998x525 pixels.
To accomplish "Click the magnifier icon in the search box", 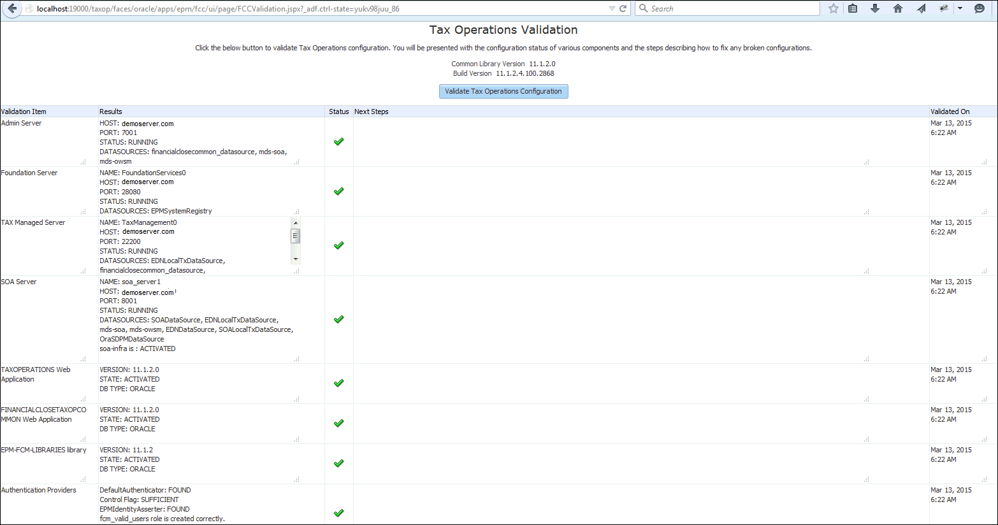I will pos(643,9).
